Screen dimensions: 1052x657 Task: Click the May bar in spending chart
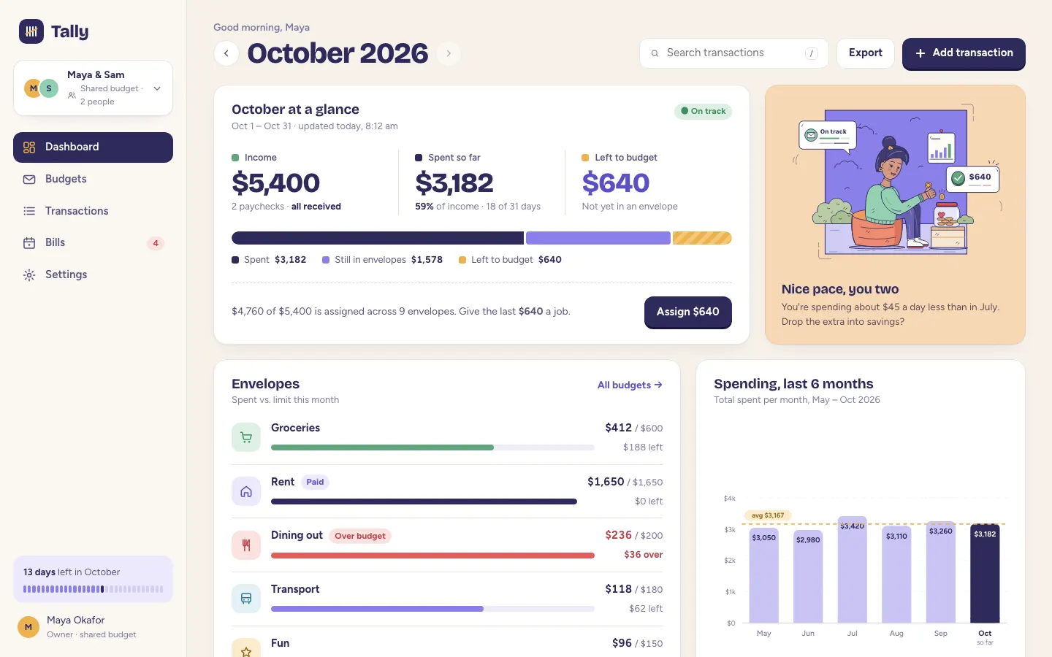pos(764,575)
